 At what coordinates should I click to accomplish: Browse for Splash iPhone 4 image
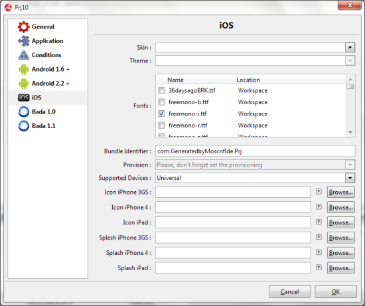pyautogui.click(x=341, y=253)
